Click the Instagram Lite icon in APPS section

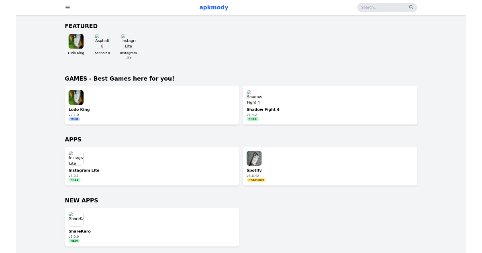coord(76,157)
